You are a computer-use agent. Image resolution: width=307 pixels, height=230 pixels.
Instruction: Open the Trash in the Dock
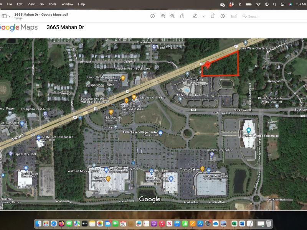(x=269, y=223)
